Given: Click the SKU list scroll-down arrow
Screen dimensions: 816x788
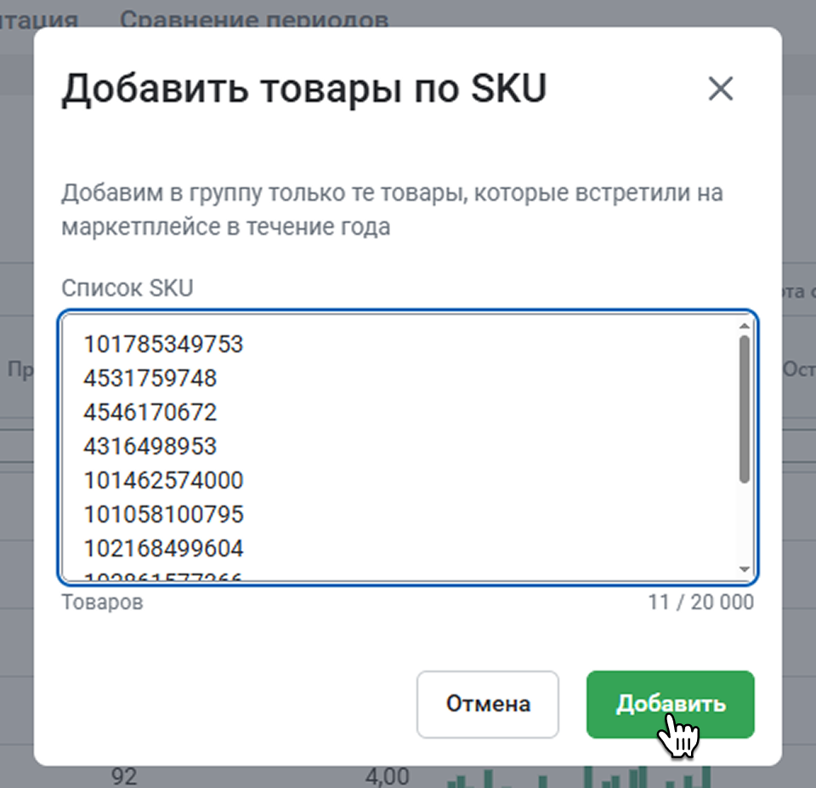Looking at the screenshot, I should coord(745,568).
